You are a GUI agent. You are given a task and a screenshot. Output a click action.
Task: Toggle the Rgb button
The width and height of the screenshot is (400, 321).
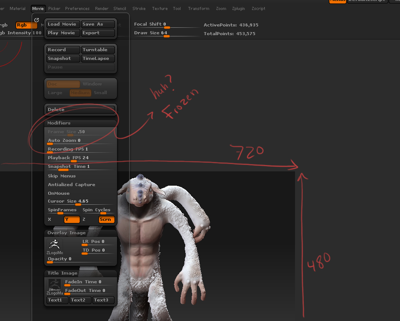coord(26,25)
